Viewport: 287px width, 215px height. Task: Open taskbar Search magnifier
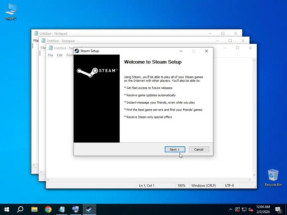point(20,209)
